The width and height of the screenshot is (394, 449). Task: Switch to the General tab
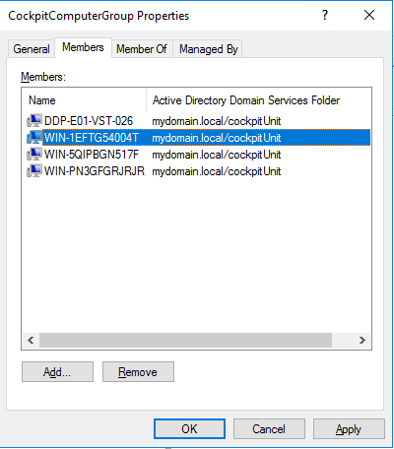(32, 49)
